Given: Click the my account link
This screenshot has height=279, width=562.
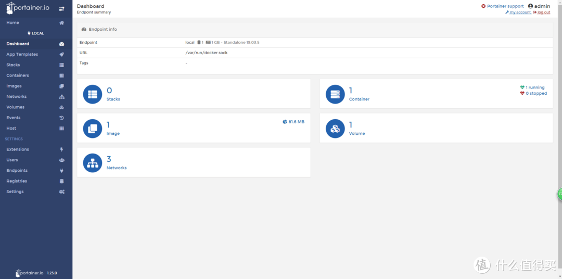Looking at the screenshot, I should [x=518, y=12].
